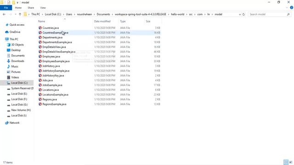Open Videos folder in navigation pane
This screenshot has height=165, width=294.
pos(15,77)
